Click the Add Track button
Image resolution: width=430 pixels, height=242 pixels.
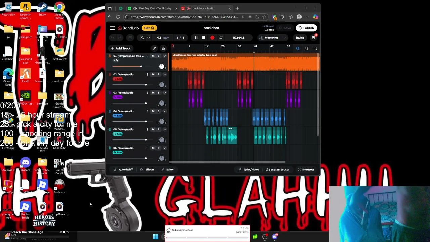121,48
